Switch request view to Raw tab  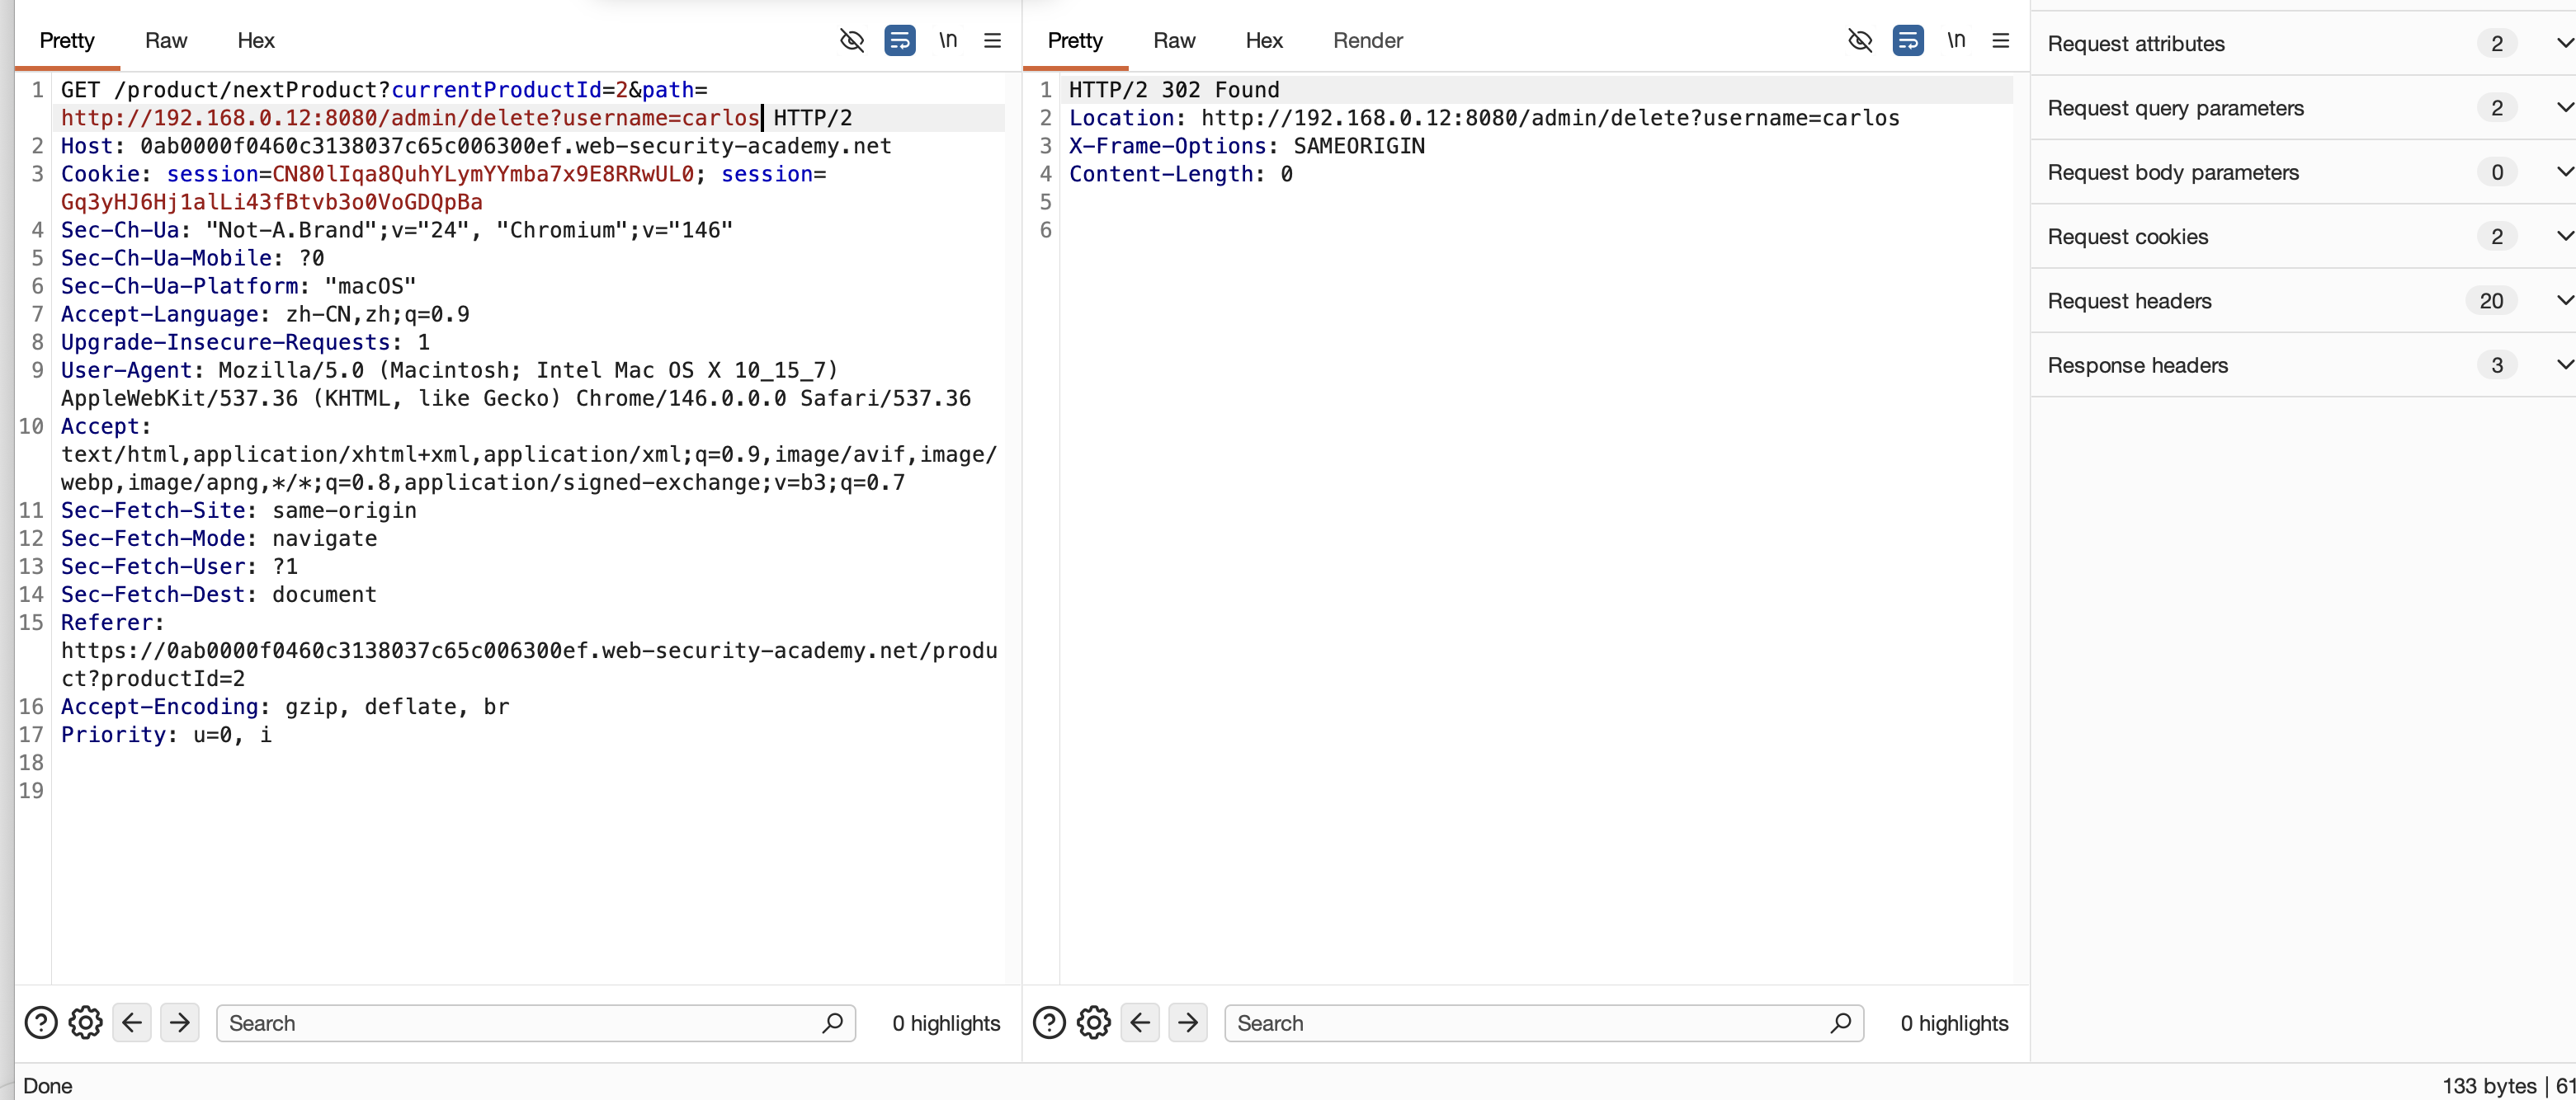click(x=166, y=40)
